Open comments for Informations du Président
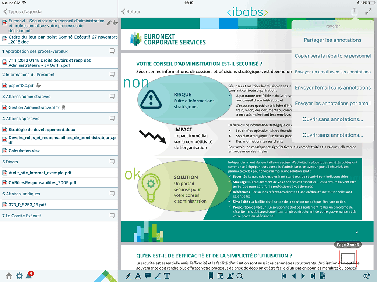The width and height of the screenshot is (377, 282). (x=112, y=74)
